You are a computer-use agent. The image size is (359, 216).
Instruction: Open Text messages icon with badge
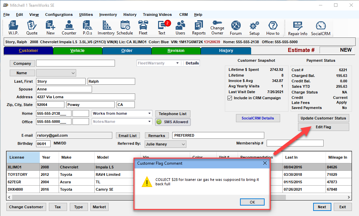tap(162, 27)
